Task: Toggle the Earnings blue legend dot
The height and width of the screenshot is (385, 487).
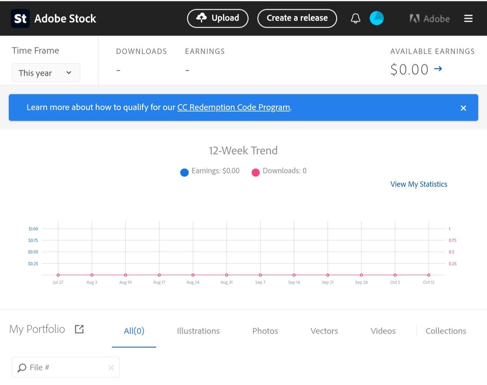Action: 185,172
